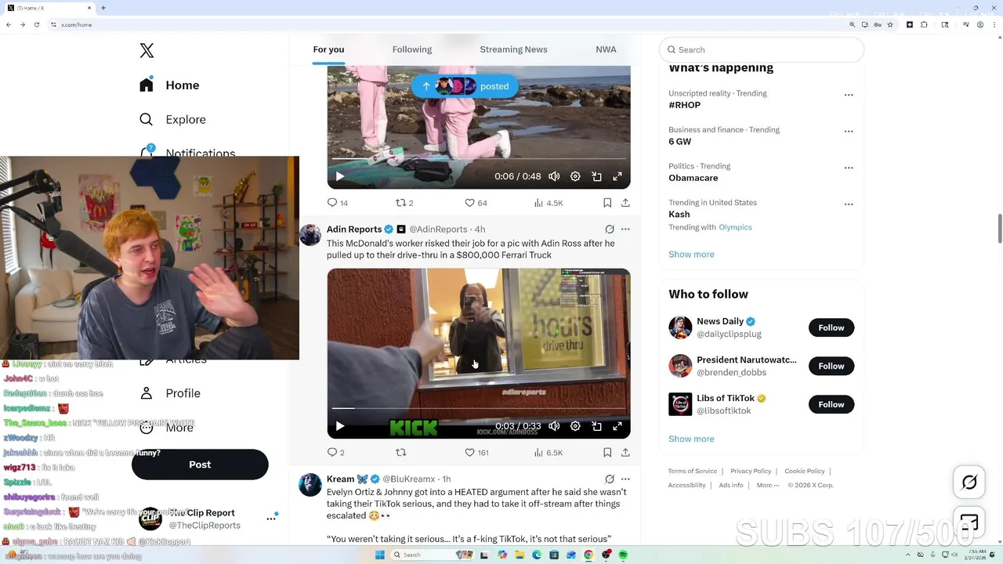1003x564 pixels.
Task: Expand the More footer links menu
Action: point(768,486)
